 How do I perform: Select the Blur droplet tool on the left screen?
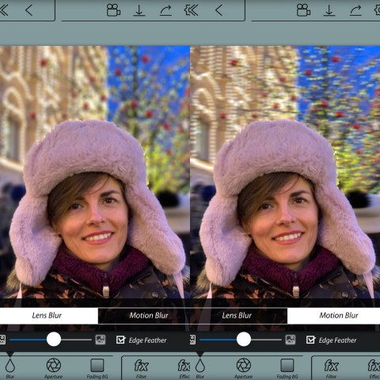tap(10, 368)
